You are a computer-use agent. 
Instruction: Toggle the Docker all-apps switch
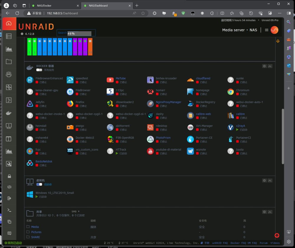[x=39, y=70]
